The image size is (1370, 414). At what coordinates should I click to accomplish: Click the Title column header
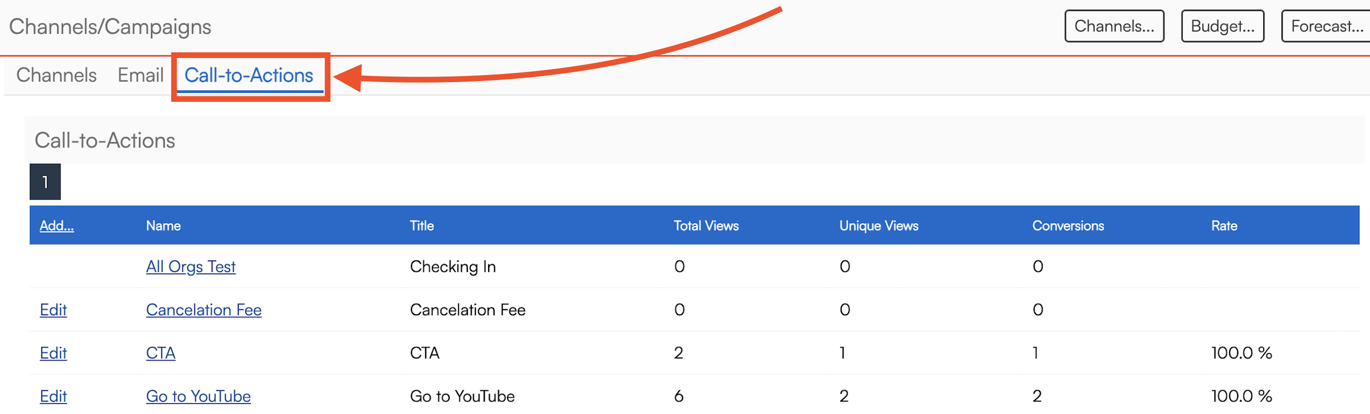coord(422,226)
